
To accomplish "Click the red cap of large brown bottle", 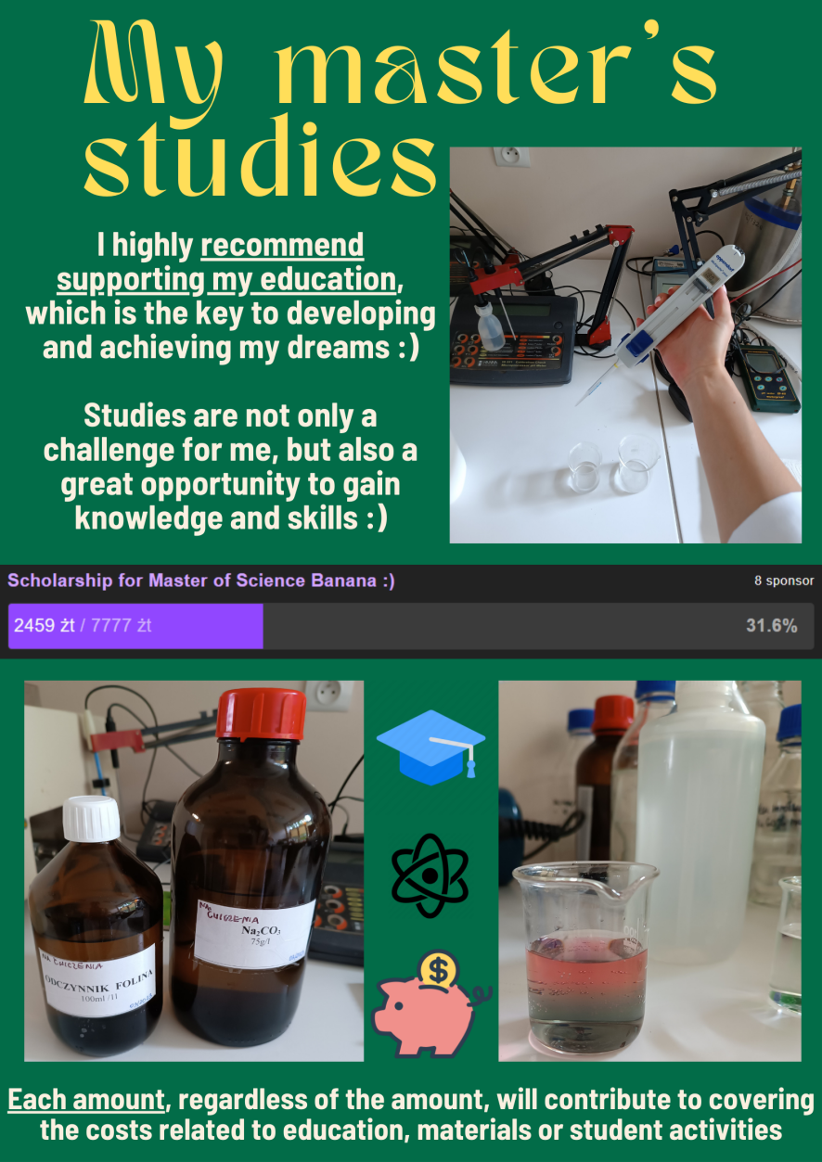I will pyautogui.click(x=261, y=715).
